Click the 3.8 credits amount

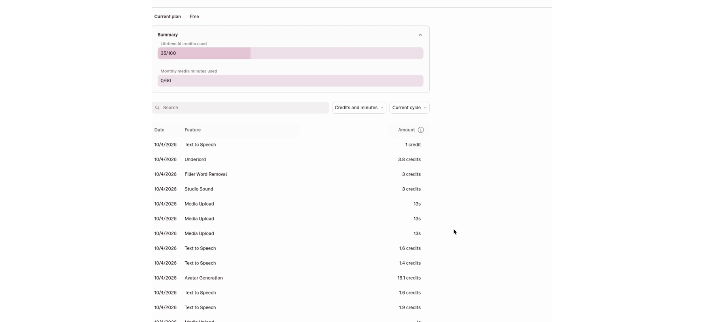click(x=409, y=159)
